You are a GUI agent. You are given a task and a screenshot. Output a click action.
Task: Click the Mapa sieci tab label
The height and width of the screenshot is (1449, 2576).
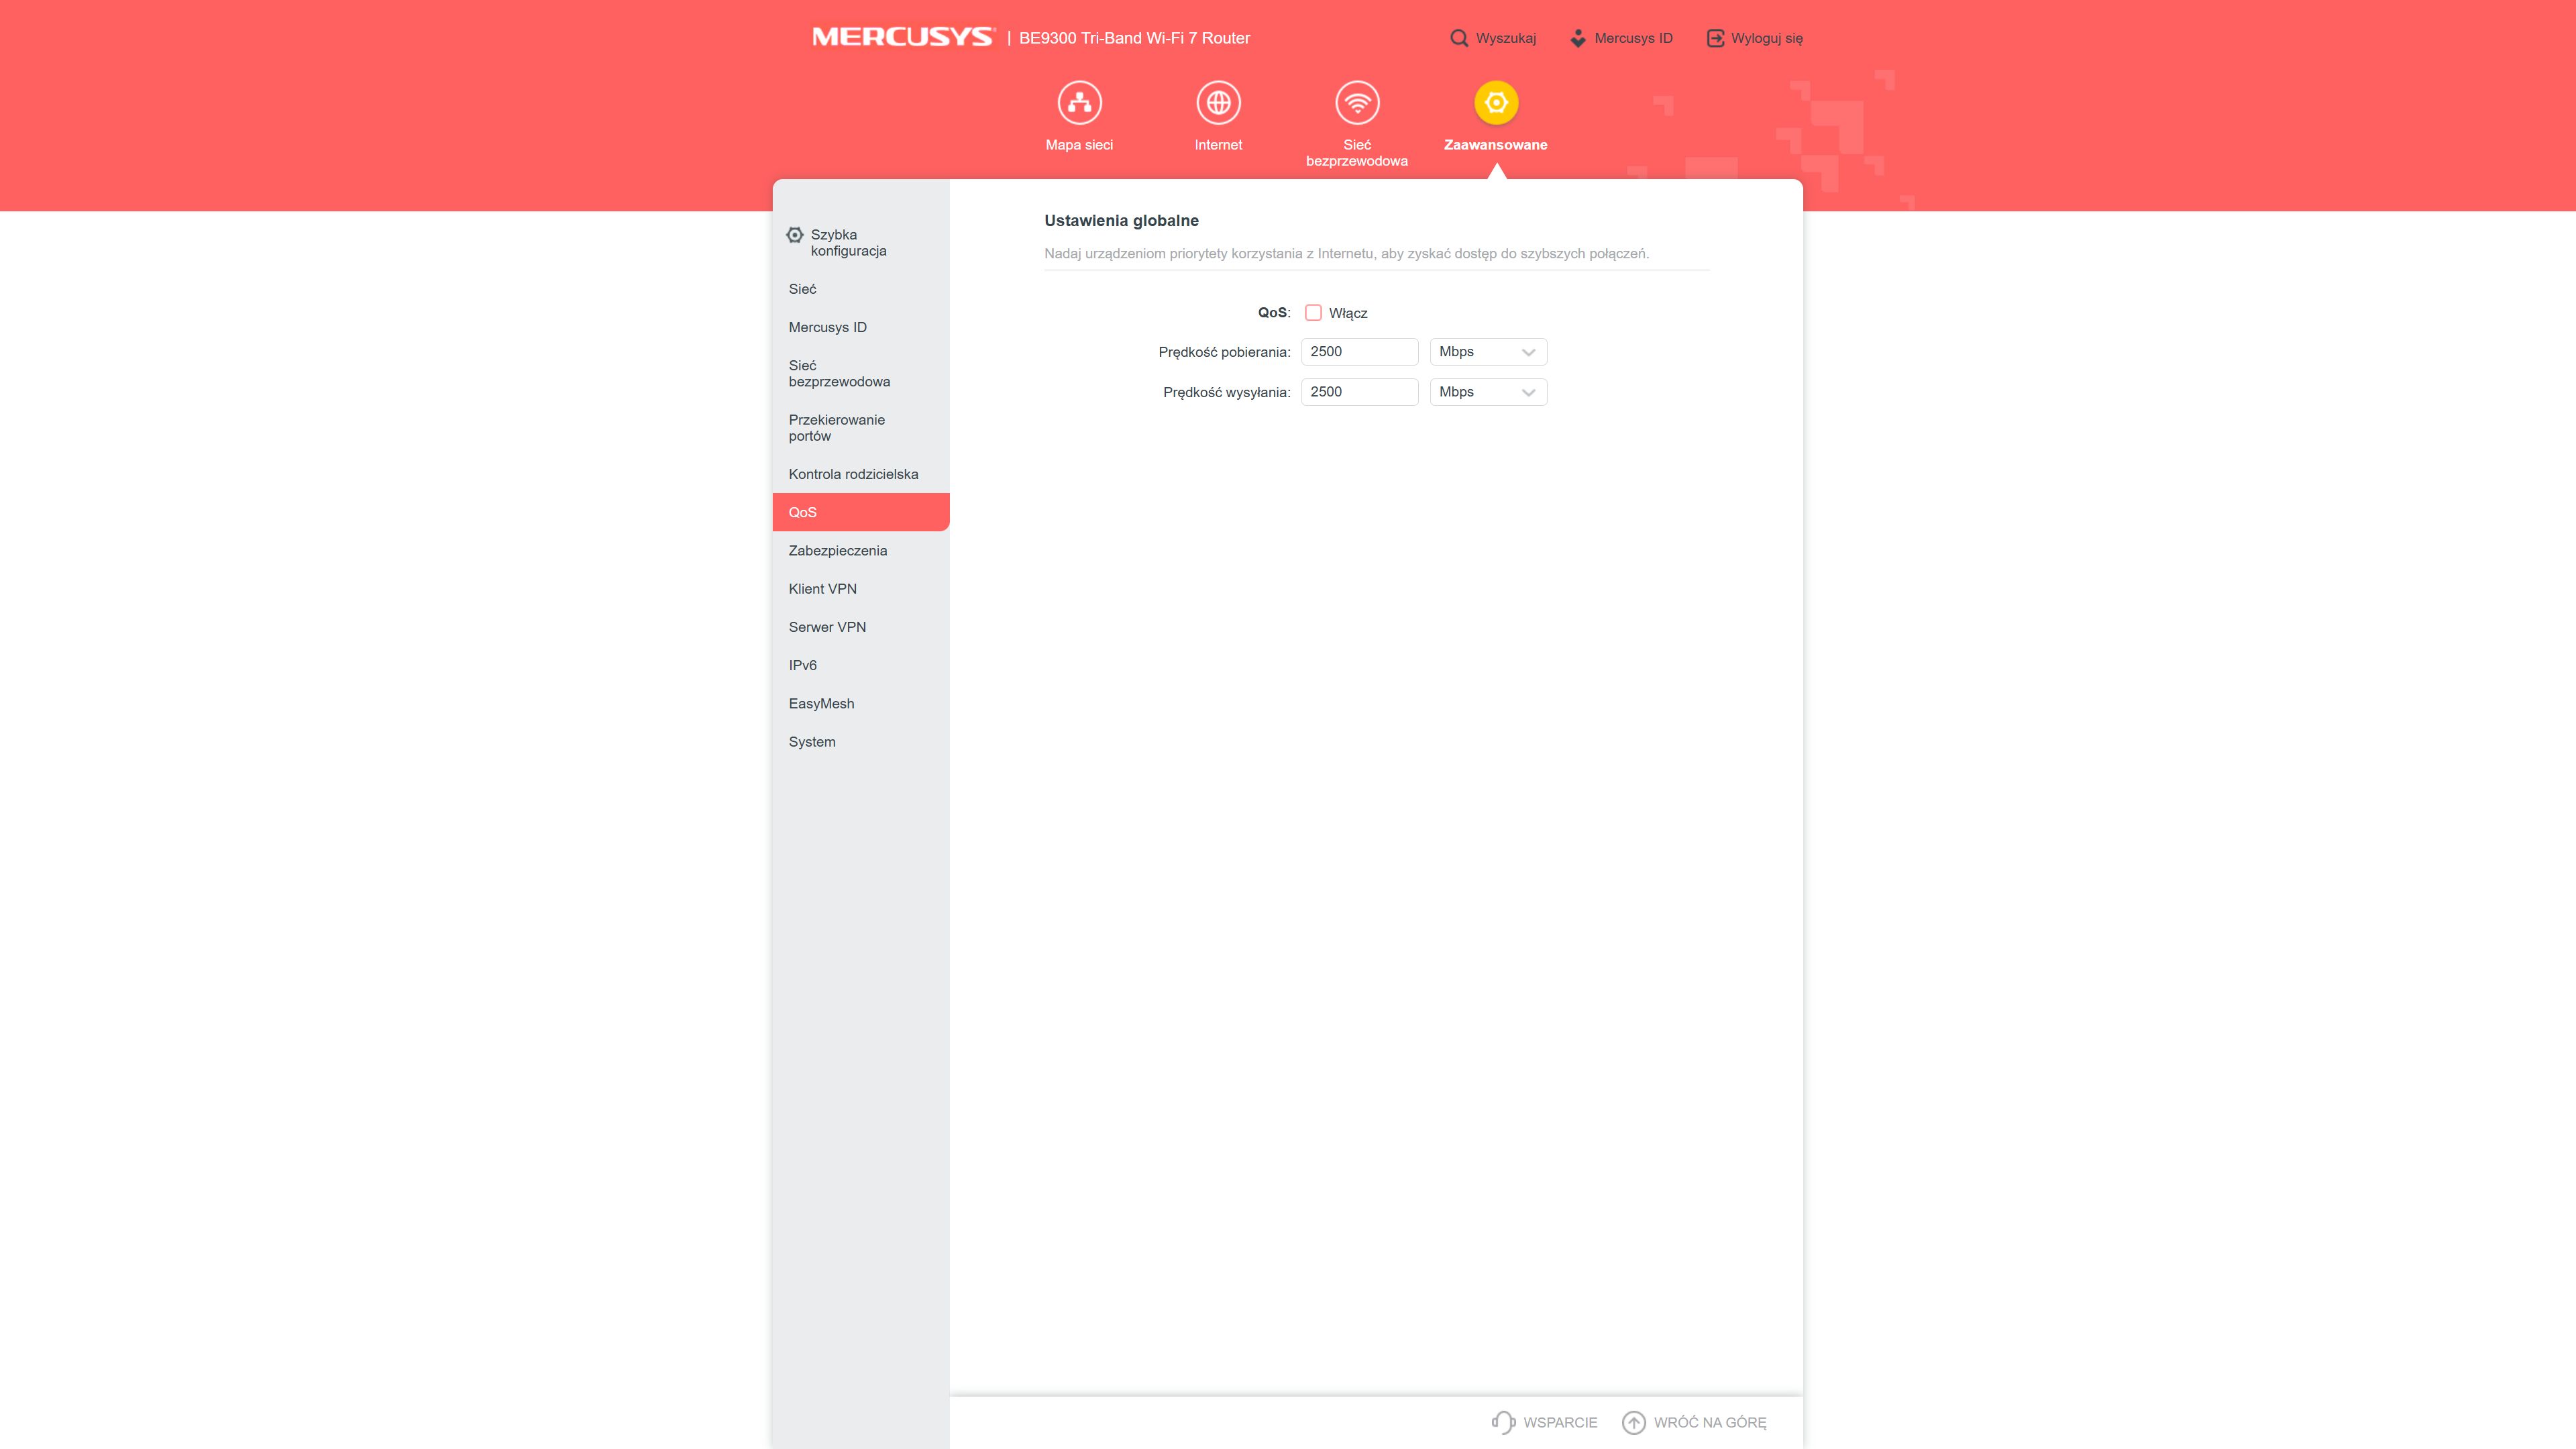point(1079,145)
